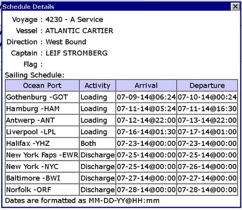Click Hamburg departure time 07-11-14@16:30
Screen dimensions: 242x210
coord(207,109)
